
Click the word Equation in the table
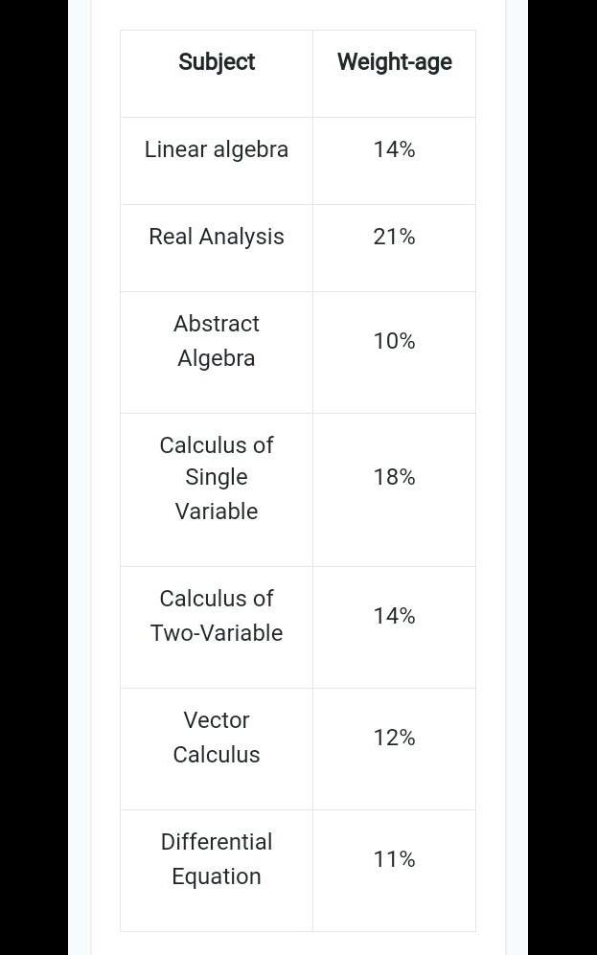click(217, 876)
